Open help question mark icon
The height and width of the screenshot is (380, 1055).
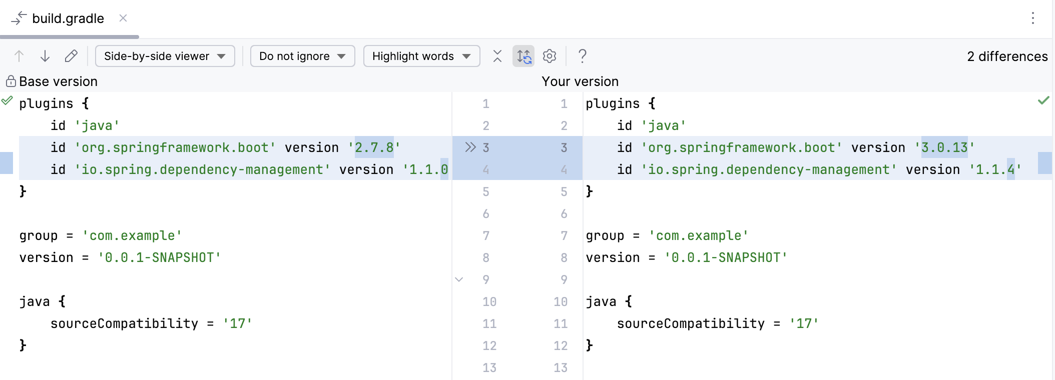[582, 56]
